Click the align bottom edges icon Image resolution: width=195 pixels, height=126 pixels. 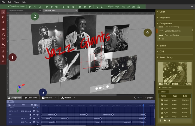point(39,7)
